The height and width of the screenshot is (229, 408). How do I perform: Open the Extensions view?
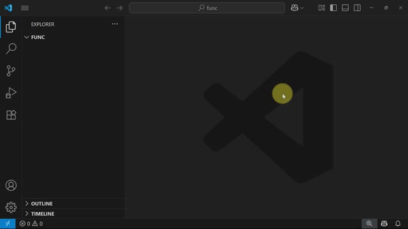(x=11, y=114)
